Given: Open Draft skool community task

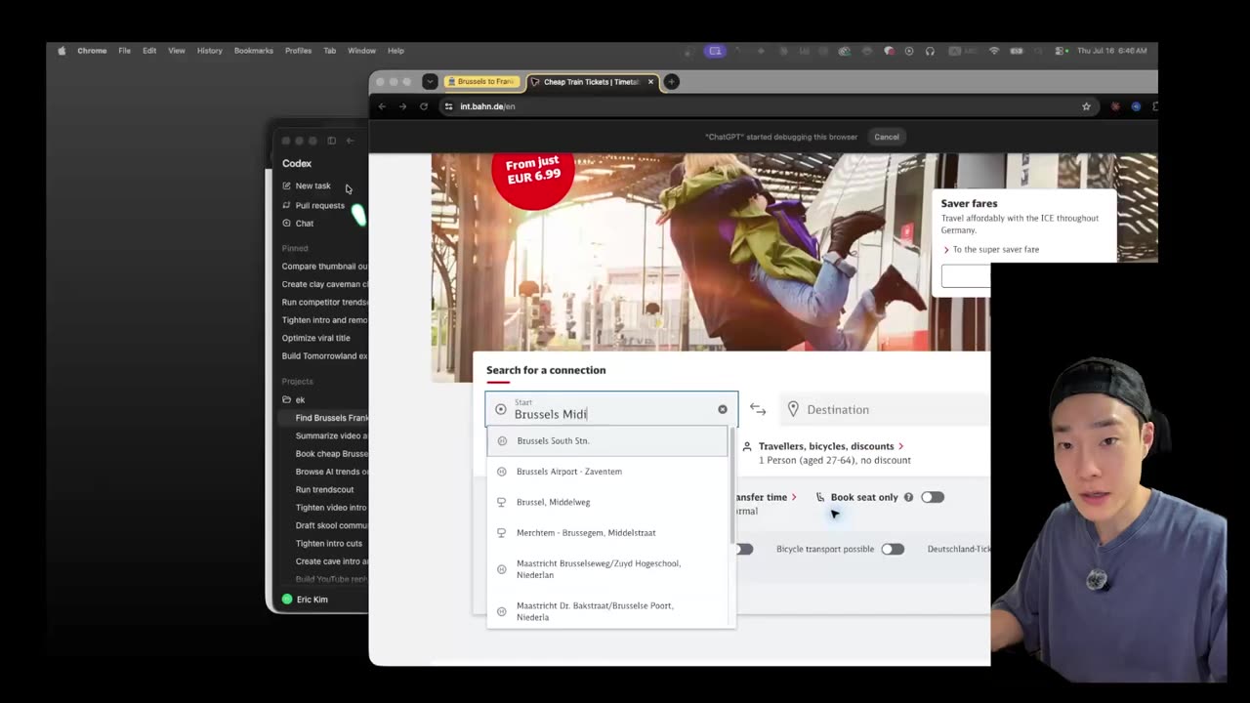Looking at the screenshot, I should click(x=331, y=525).
